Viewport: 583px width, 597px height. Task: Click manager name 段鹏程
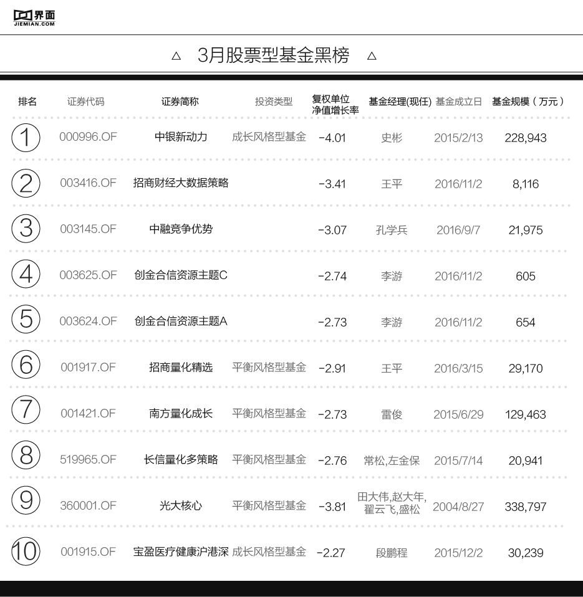pyautogui.click(x=392, y=553)
